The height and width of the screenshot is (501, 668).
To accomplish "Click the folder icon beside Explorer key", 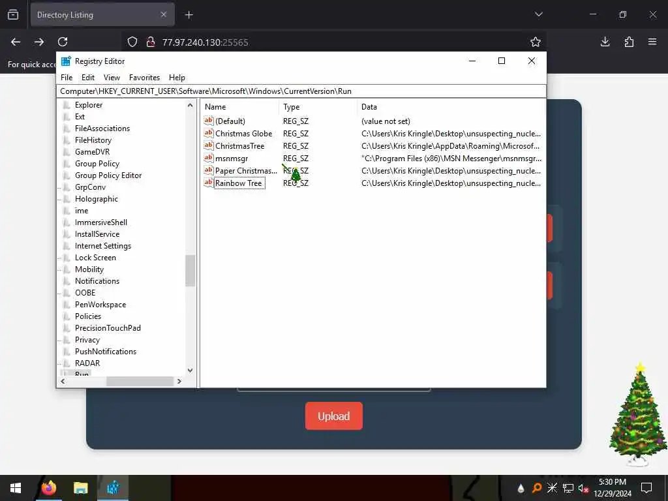I will pyautogui.click(x=67, y=105).
